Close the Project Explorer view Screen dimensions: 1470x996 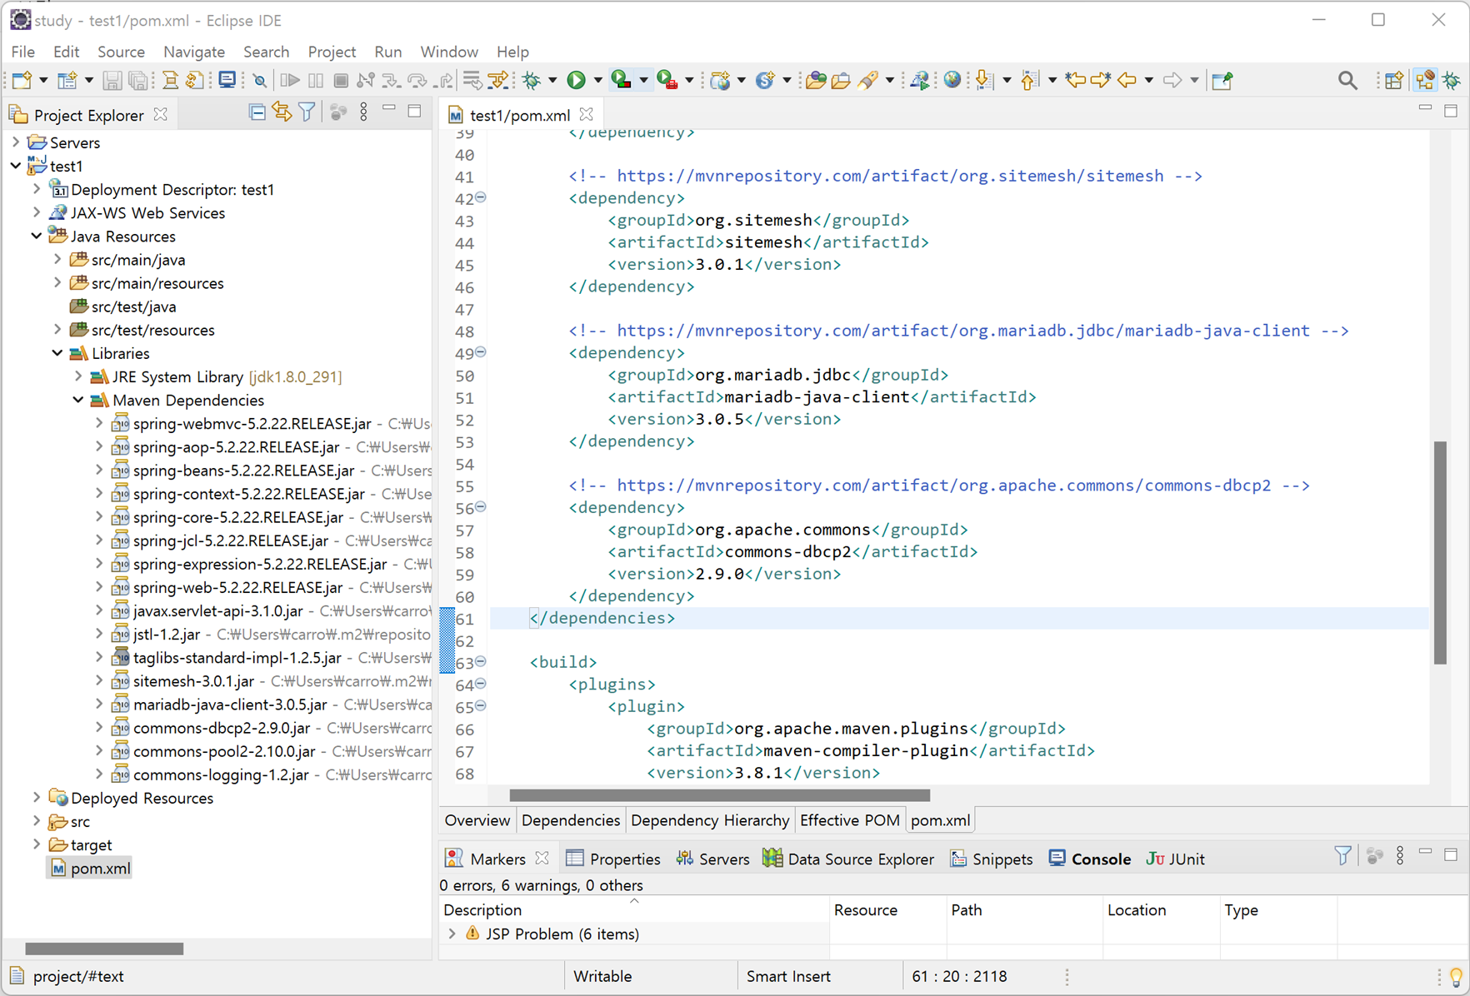tap(161, 114)
